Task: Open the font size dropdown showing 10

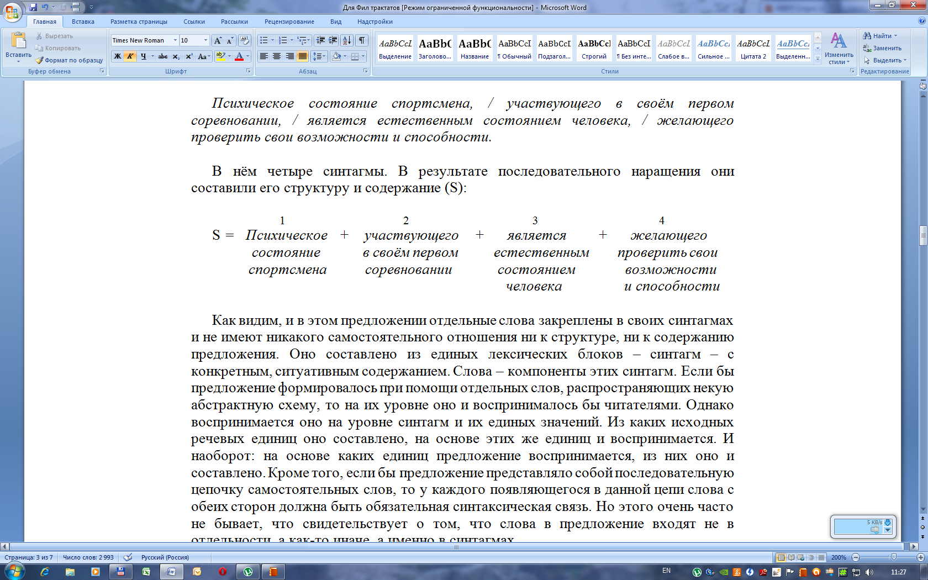Action: tap(205, 40)
